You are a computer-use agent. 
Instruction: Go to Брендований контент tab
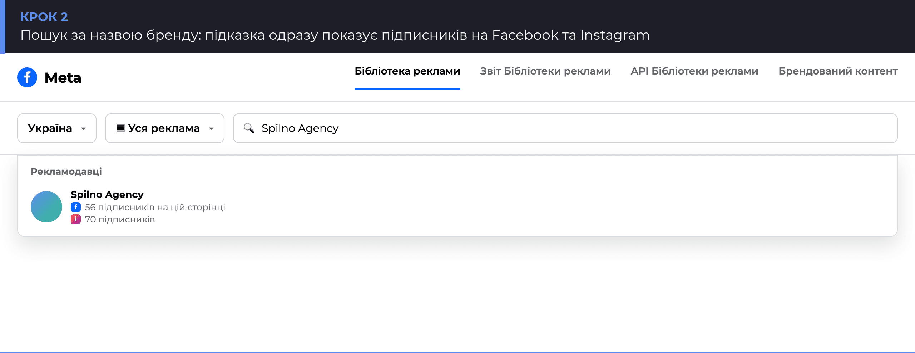(x=838, y=71)
